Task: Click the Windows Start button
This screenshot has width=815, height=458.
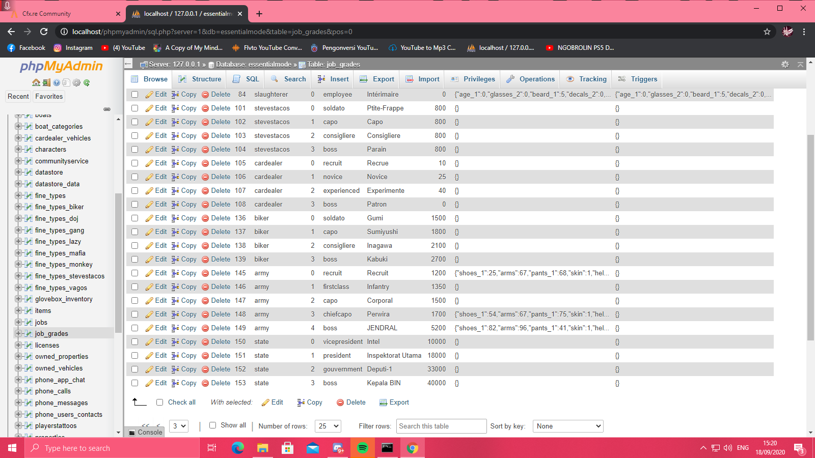Action: pos(12,448)
